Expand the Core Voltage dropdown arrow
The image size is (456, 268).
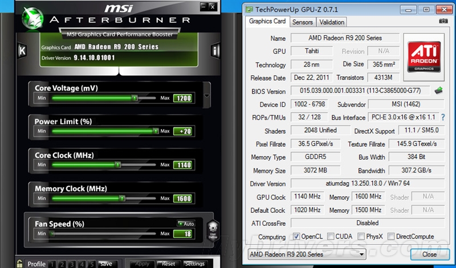coord(207,95)
